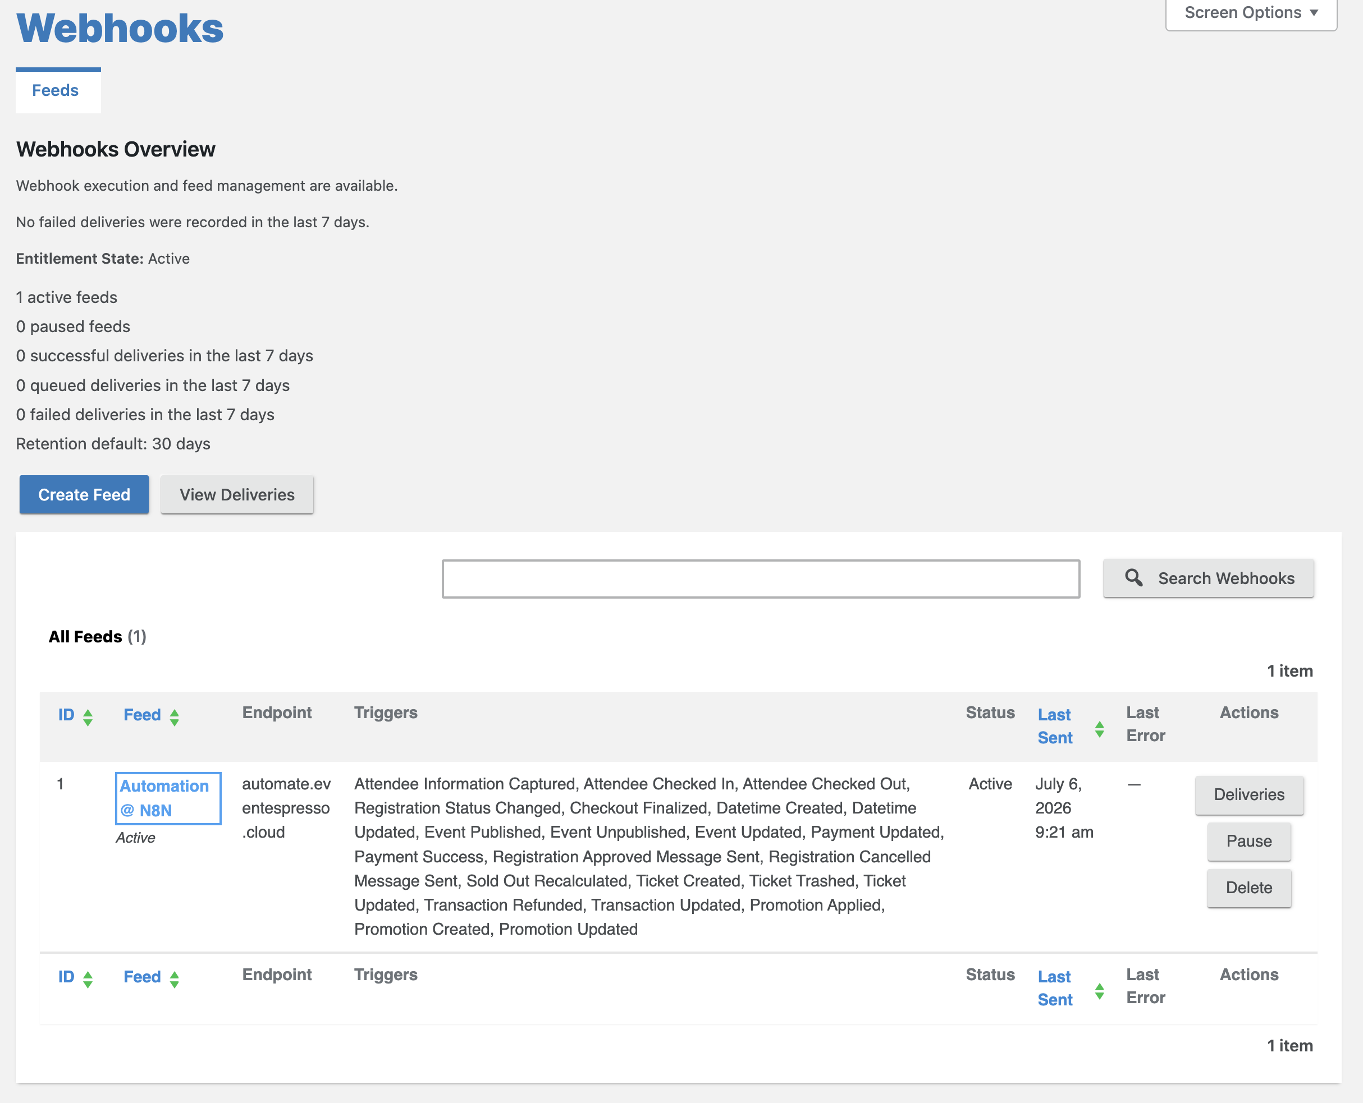Viewport: 1363px width, 1103px height.
Task: Click the Create Feed button
Action: coord(84,494)
